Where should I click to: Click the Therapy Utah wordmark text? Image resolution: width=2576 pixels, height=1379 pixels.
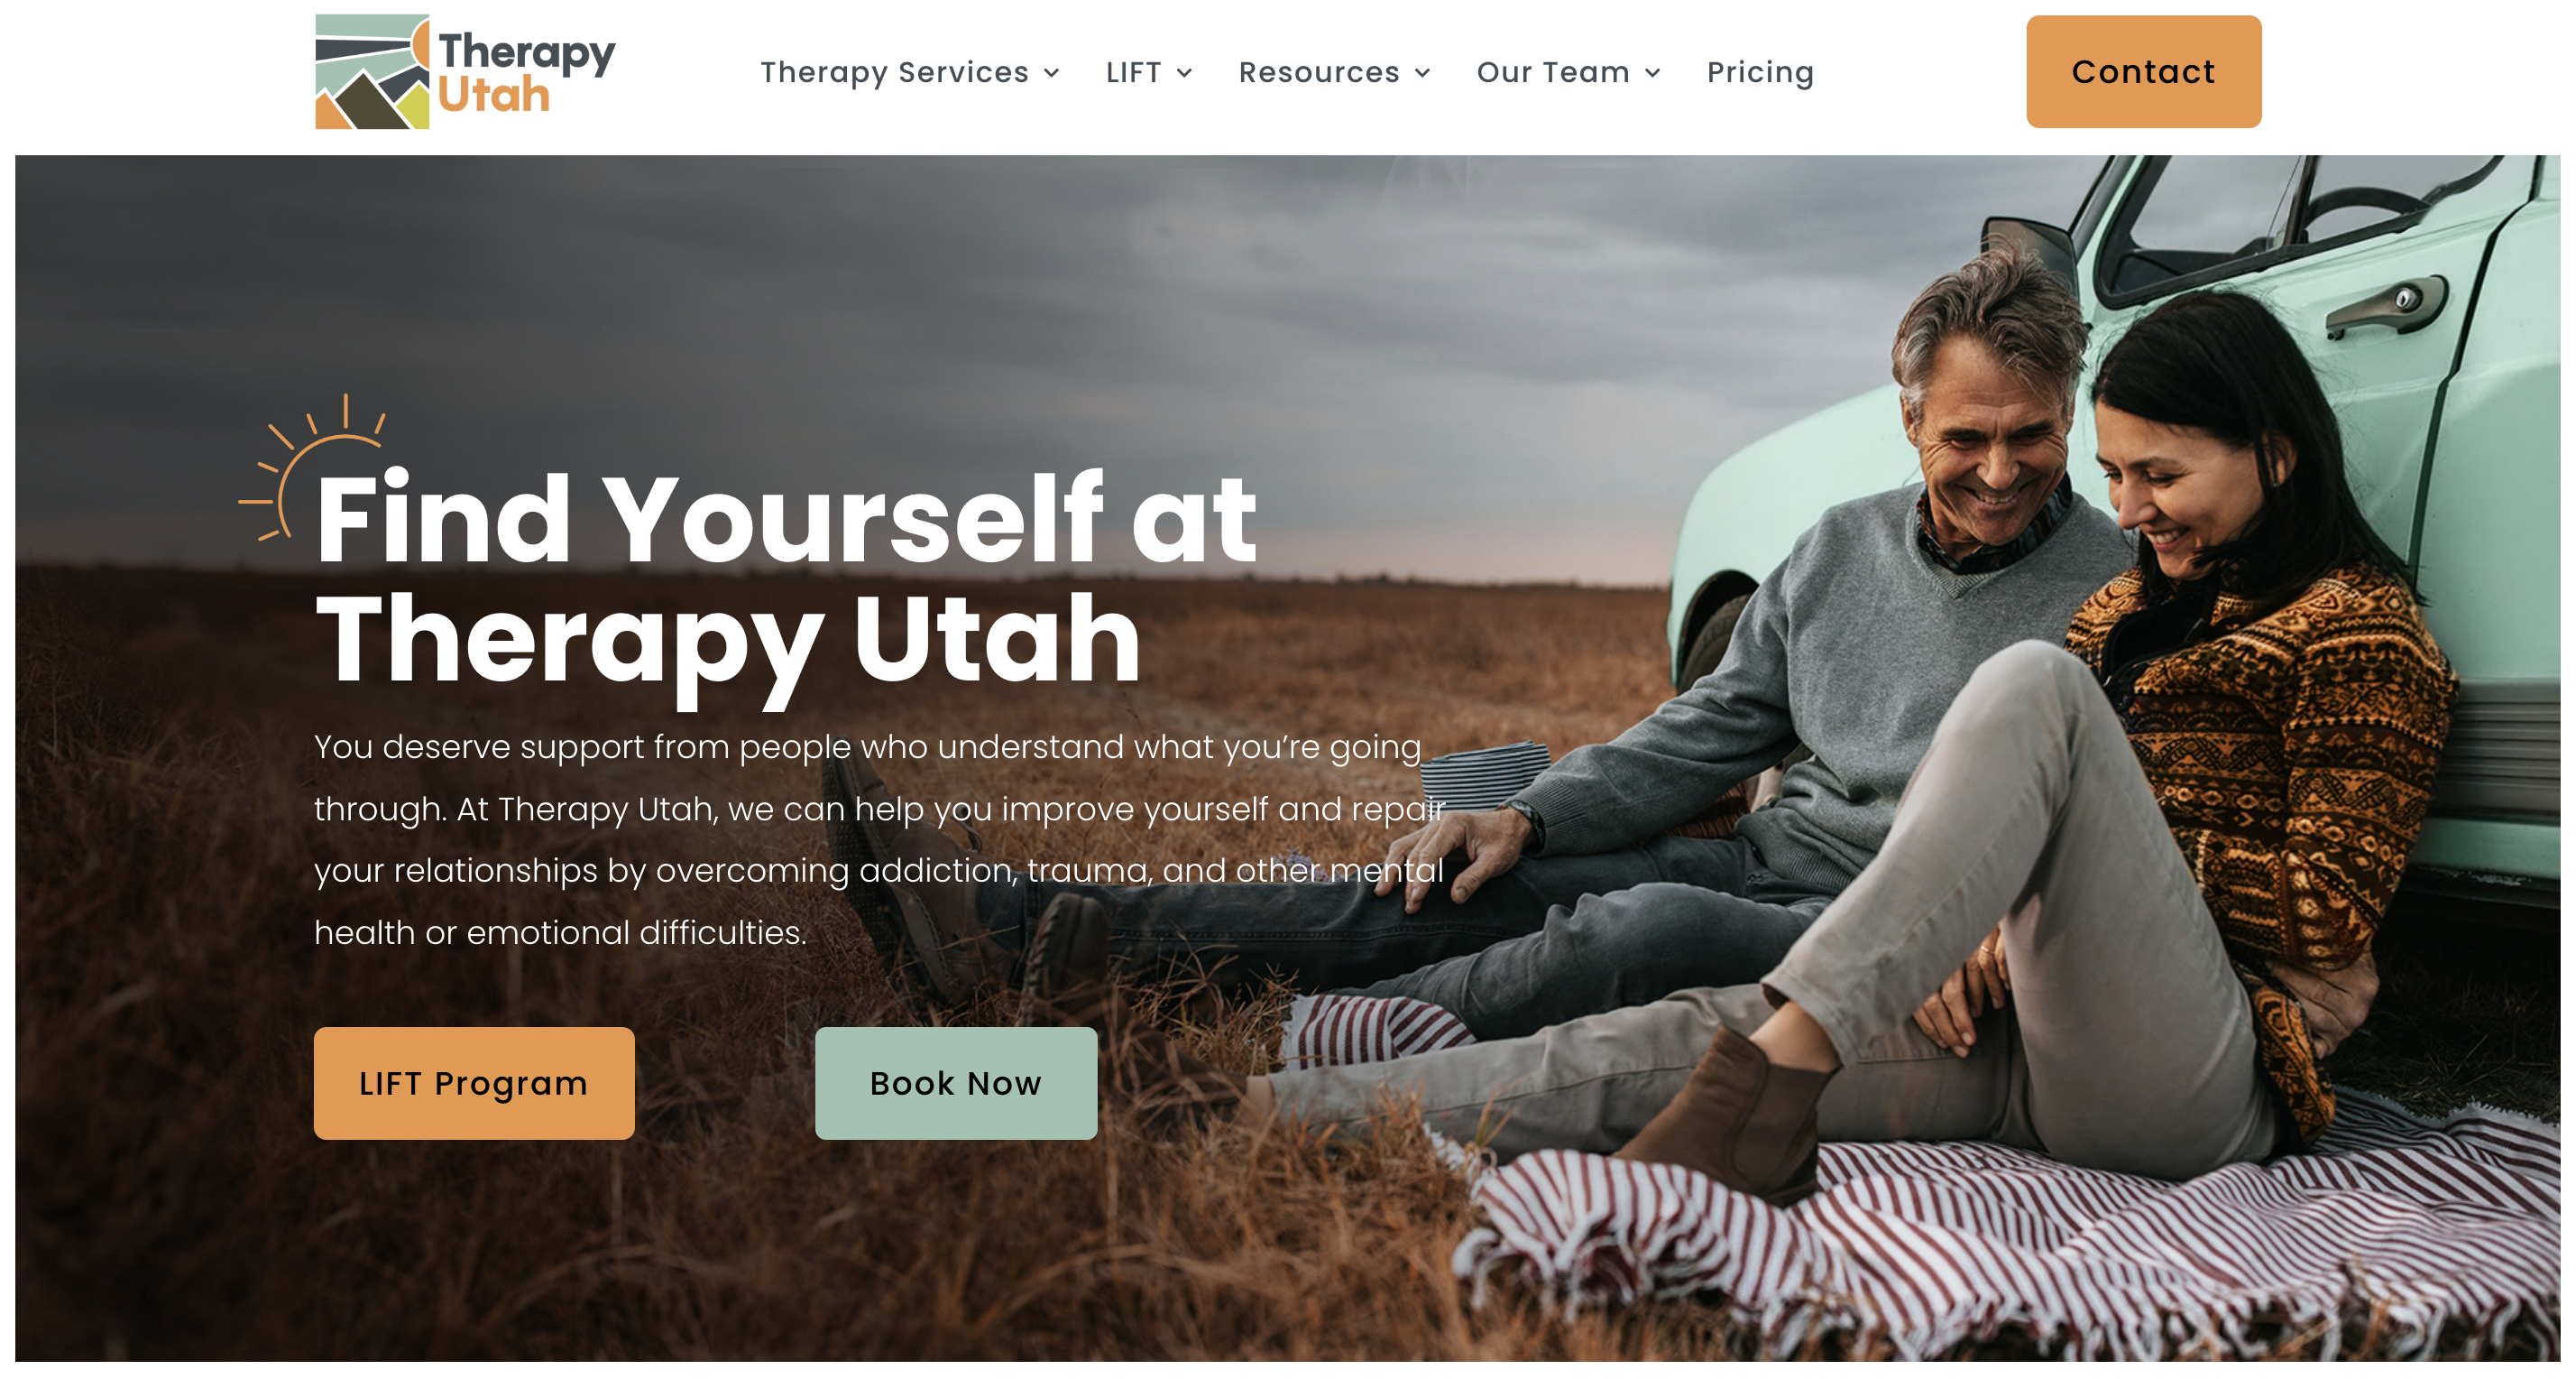click(526, 72)
